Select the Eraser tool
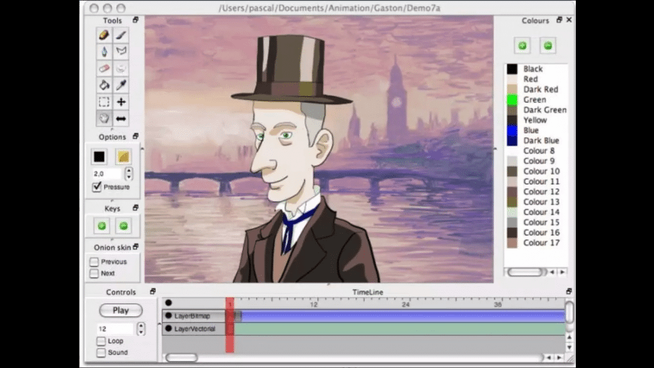This screenshot has width=654, height=368. tap(104, 68)
